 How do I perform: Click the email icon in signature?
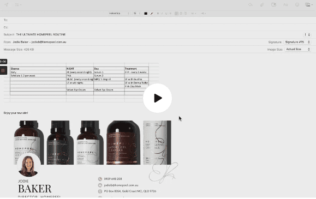tap(100, 185)
